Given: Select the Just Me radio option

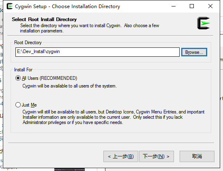Looking at the screenshot, I should point(18,105).
